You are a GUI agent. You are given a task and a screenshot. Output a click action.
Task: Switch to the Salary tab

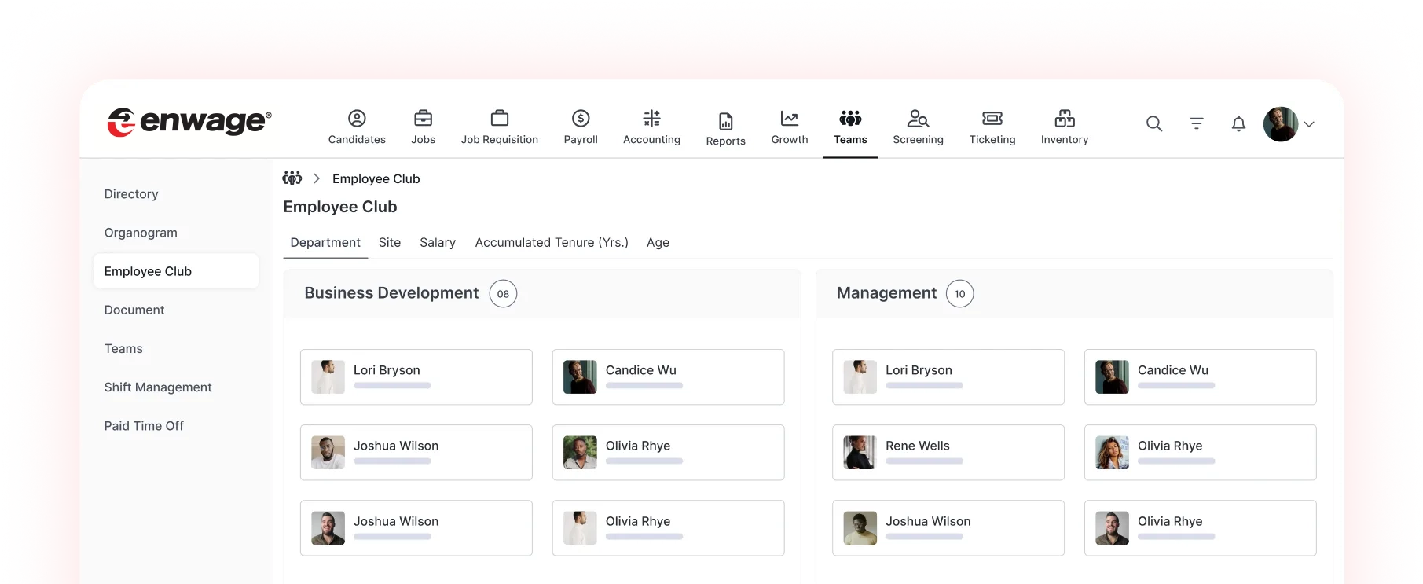(x=438, y=243)
